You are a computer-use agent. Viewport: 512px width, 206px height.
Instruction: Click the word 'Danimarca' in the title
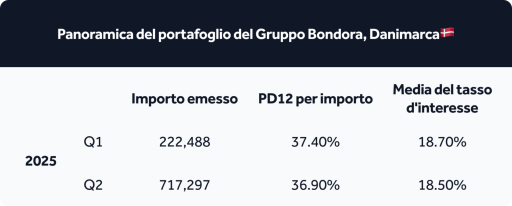pyautogui.click(x=404, y=34)
